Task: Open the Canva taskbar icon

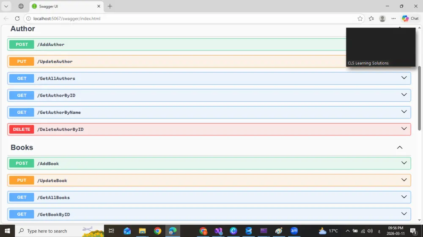Action: pyautogui.click(x=233, y=231)
